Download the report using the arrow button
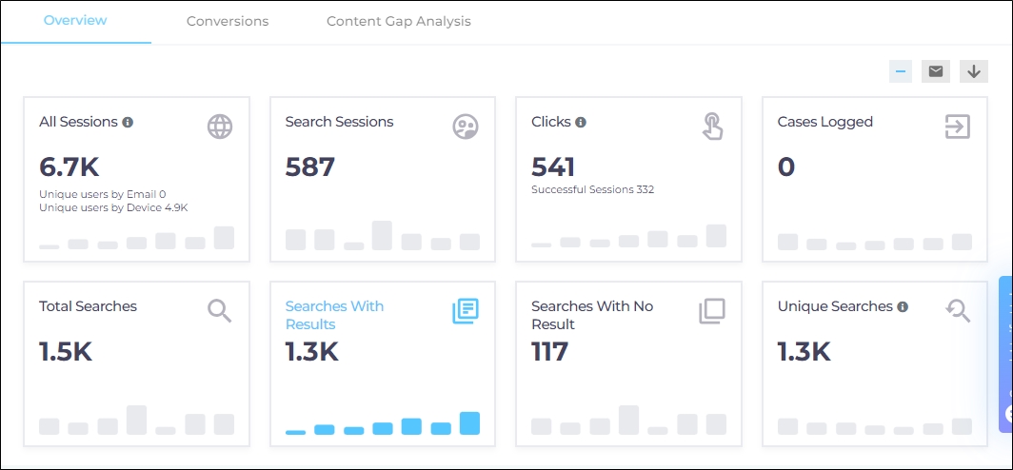This screenshot has height=470, width=1013. click(973, 71)
